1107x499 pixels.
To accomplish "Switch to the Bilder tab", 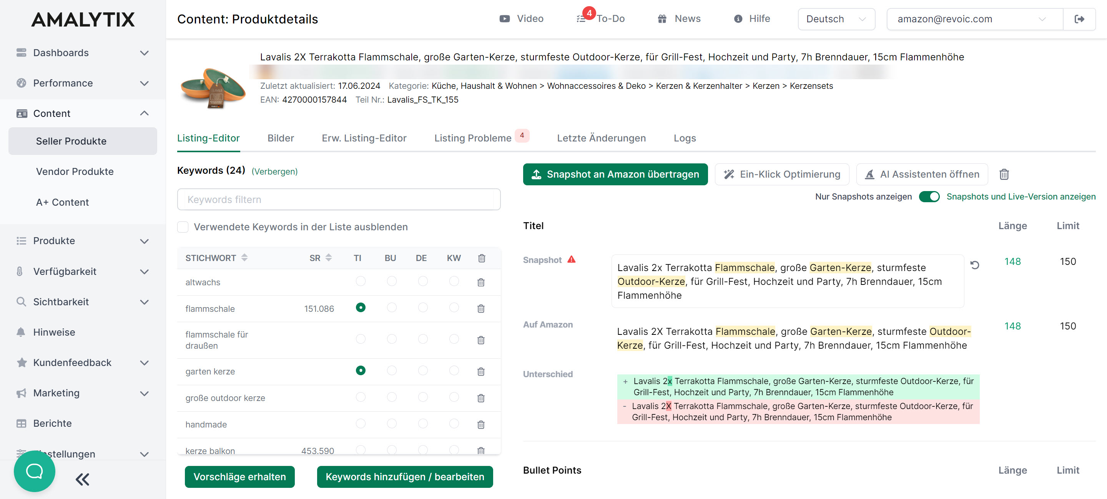I will coord(281,138).
